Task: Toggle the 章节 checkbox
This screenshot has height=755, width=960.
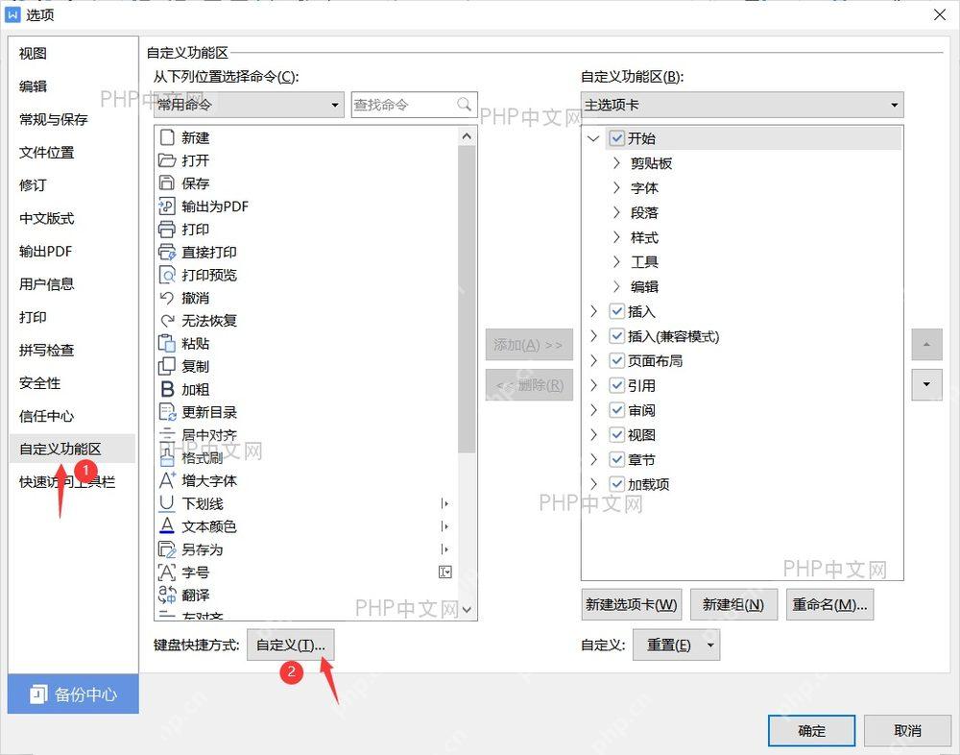Action: pyautogui.click(x=617, y=459)
